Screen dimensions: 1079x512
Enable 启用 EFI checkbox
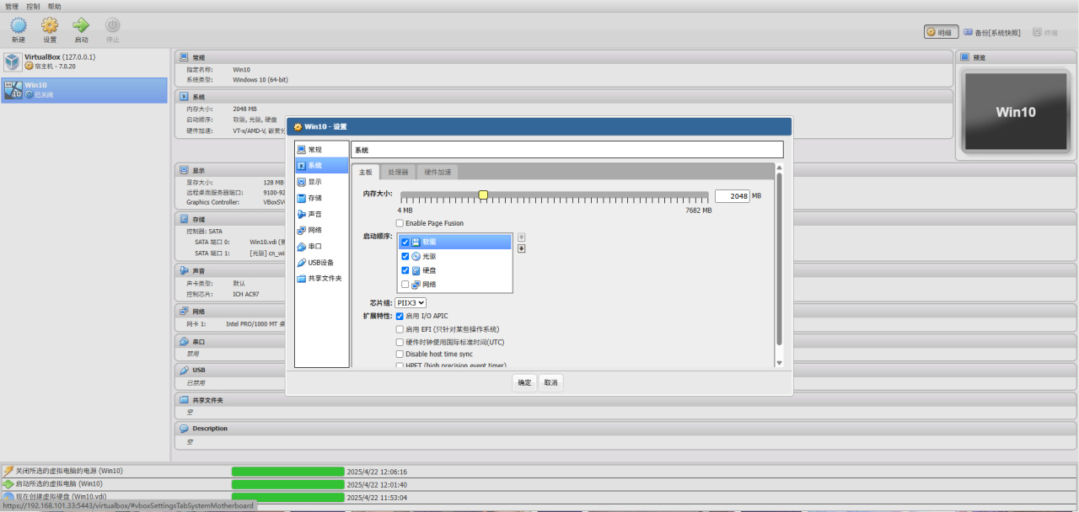400,329
